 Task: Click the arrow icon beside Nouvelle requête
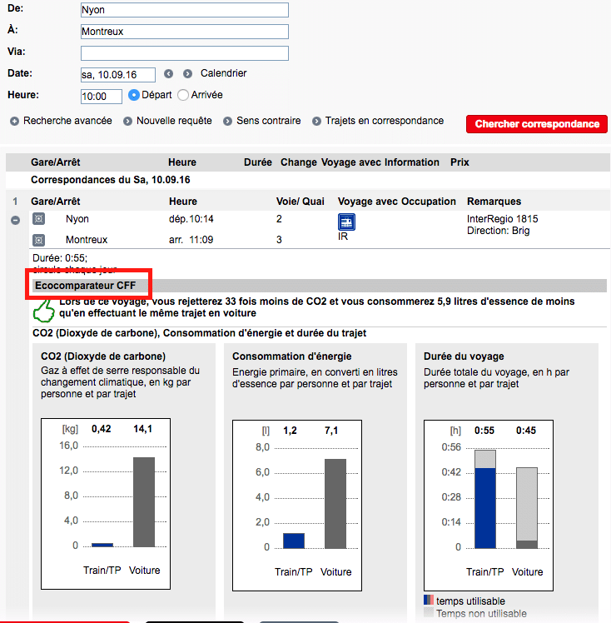[x=127, y=121]
